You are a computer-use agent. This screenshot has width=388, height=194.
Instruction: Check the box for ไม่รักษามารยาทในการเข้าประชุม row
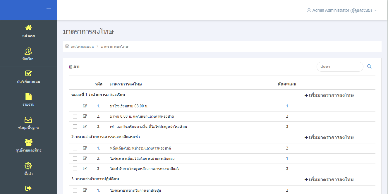coord(75,190)
